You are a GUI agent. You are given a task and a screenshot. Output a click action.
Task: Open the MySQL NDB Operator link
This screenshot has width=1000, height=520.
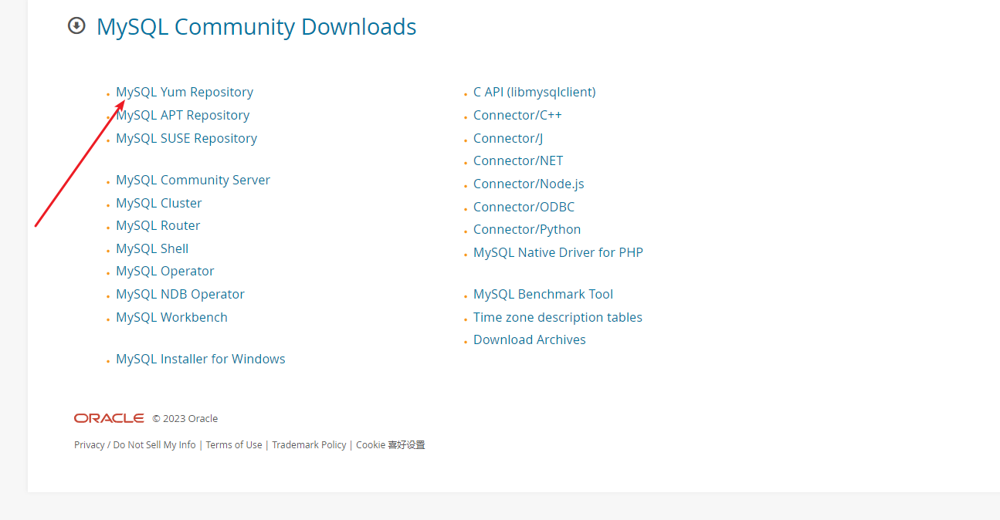coord(180,294)
